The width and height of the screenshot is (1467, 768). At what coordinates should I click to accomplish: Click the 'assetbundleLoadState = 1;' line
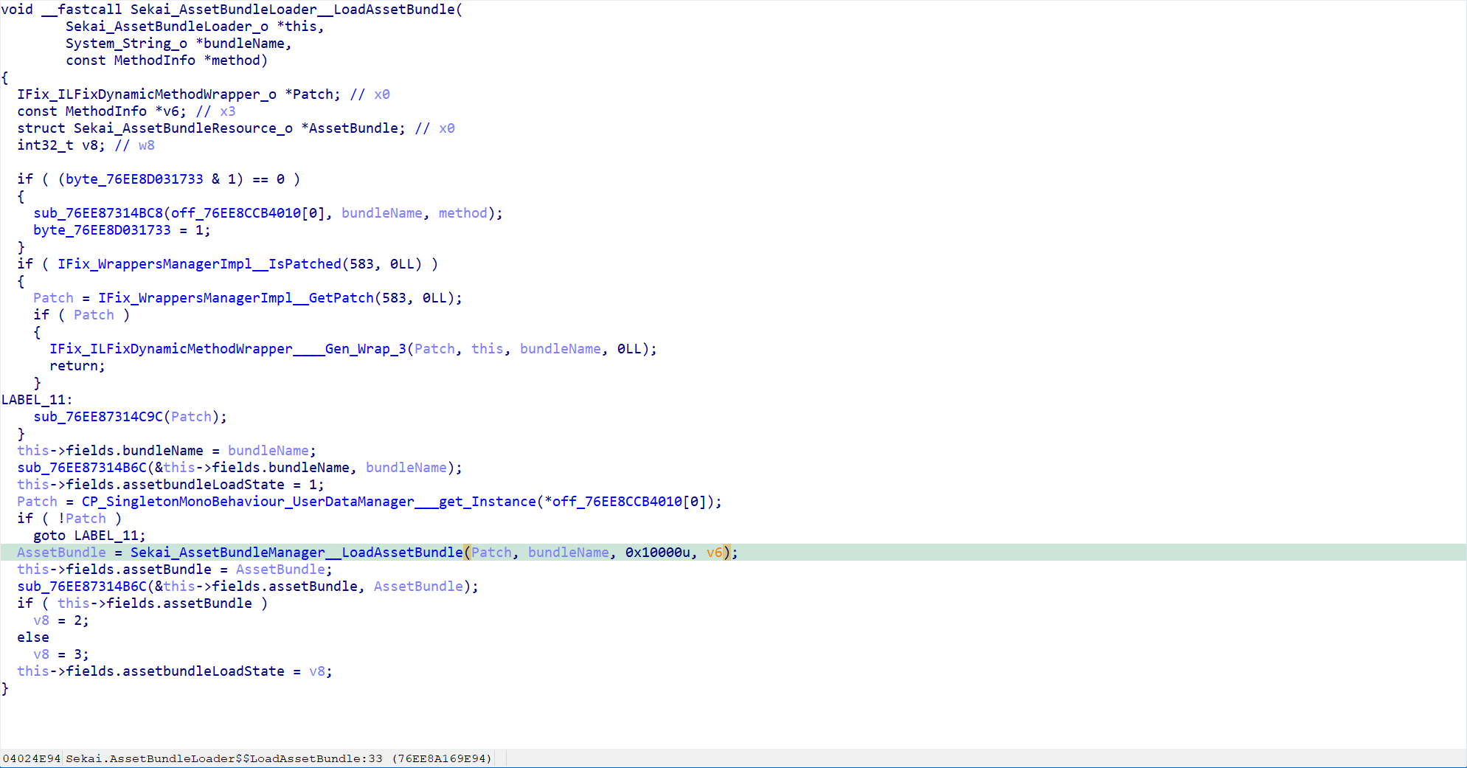[170, 485]
